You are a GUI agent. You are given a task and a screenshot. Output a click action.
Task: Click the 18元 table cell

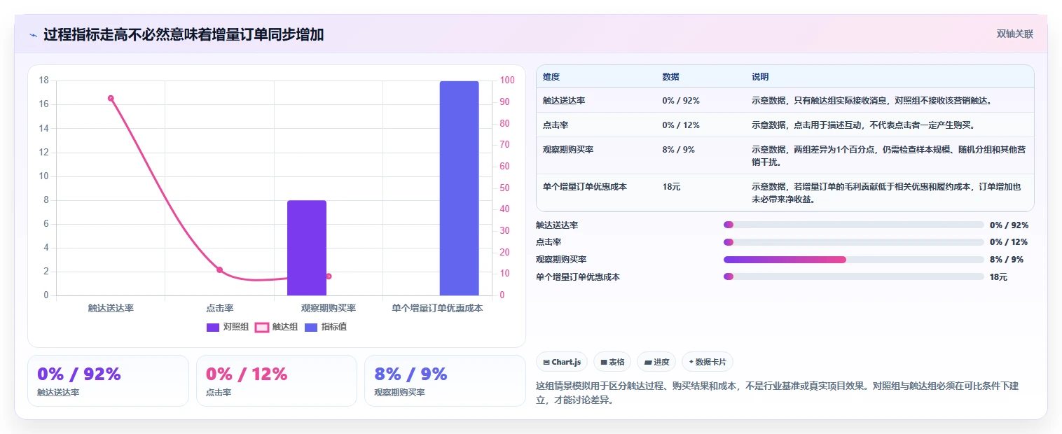[x=671, y=187]
